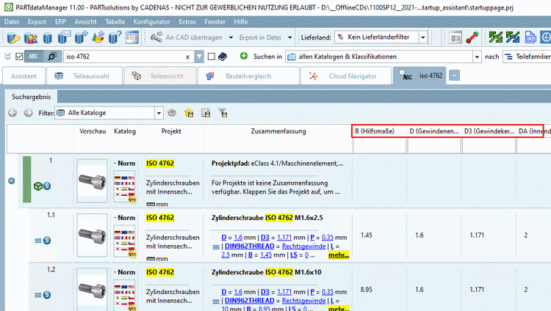Screen dimensions: 551x311
Task: Open the Alle Kataloge filter dropdown
Action: (158, 113)
